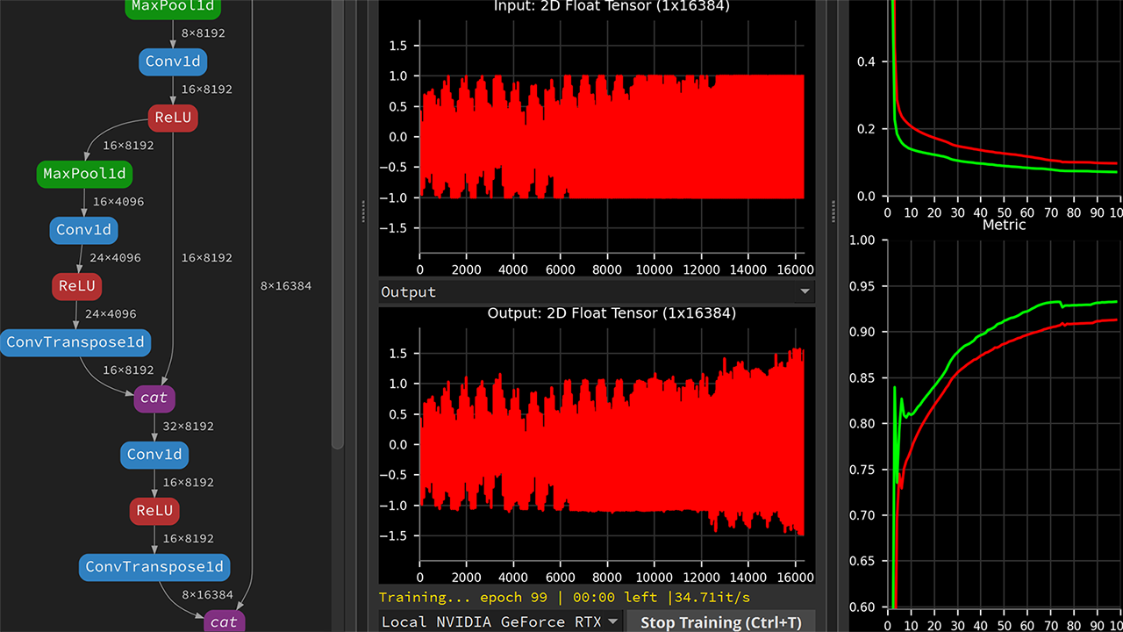Select the bottom cat node after 8×16384

(x=224, y=621)
